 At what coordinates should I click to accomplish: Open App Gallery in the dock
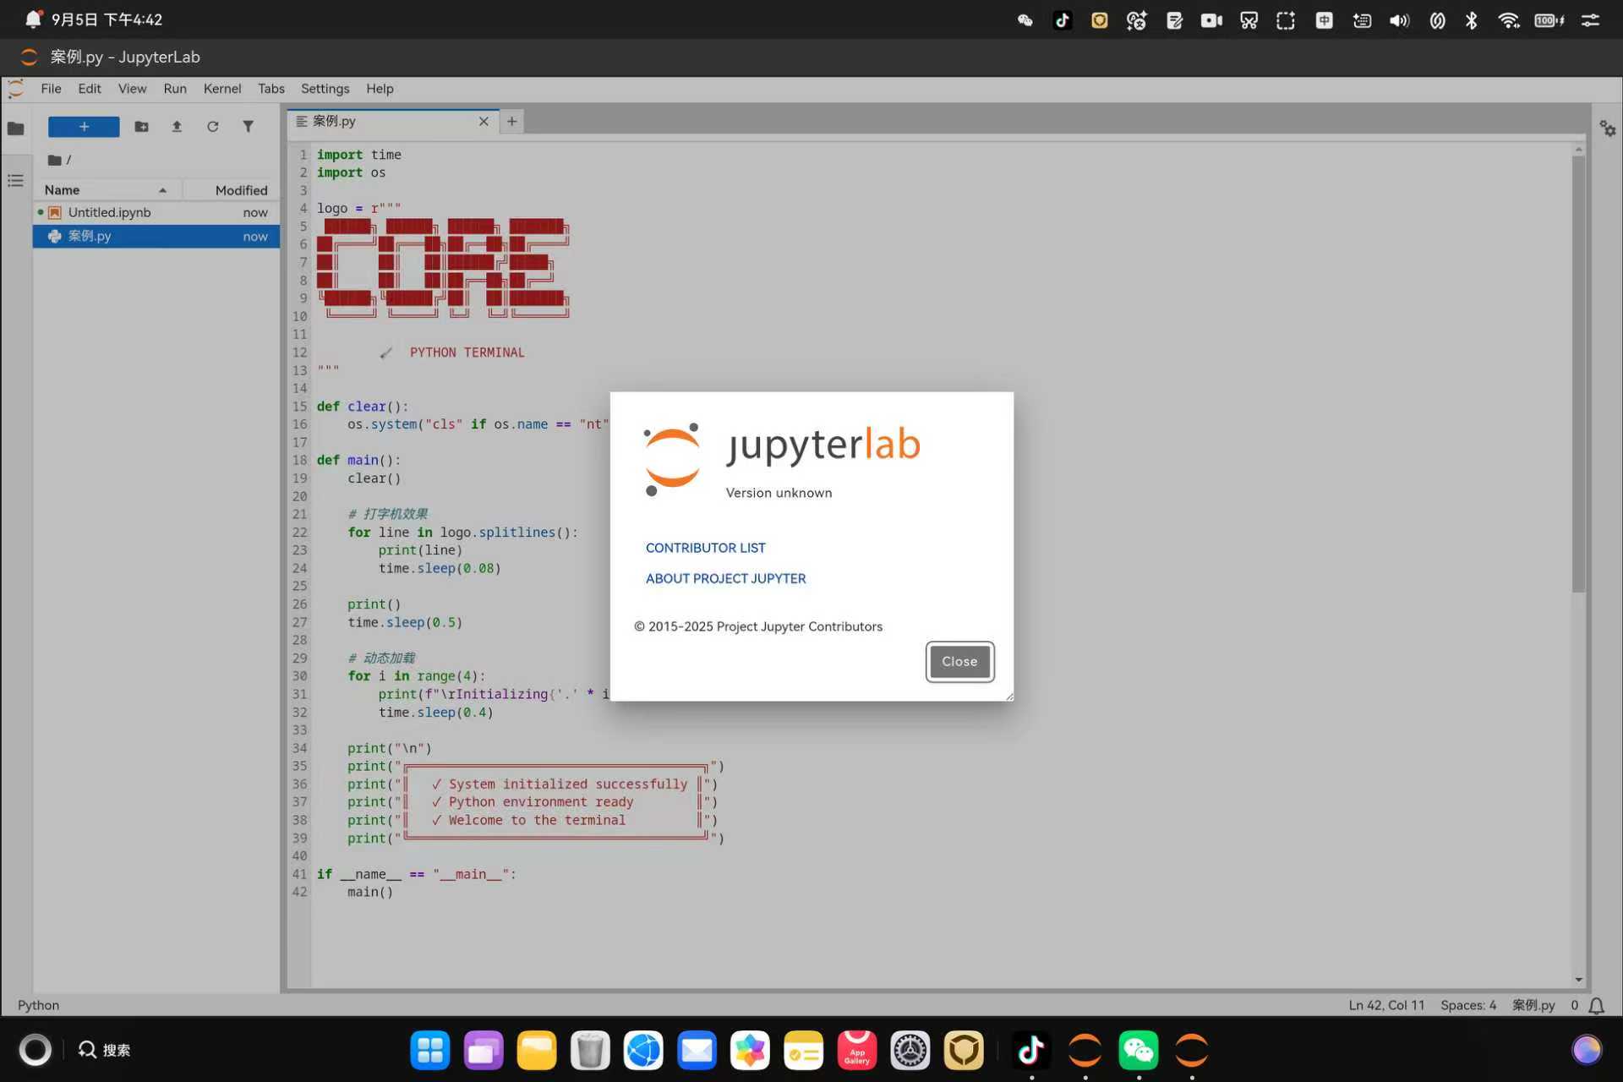tap(856, 1051)
